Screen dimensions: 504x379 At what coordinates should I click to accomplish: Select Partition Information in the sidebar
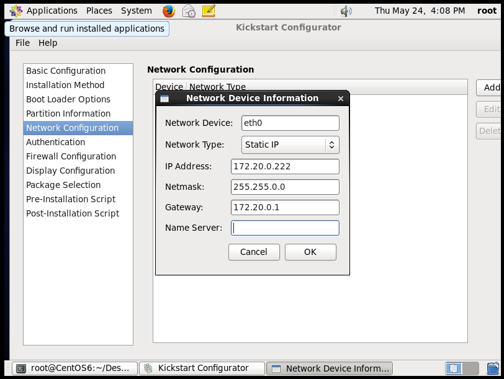78,114
